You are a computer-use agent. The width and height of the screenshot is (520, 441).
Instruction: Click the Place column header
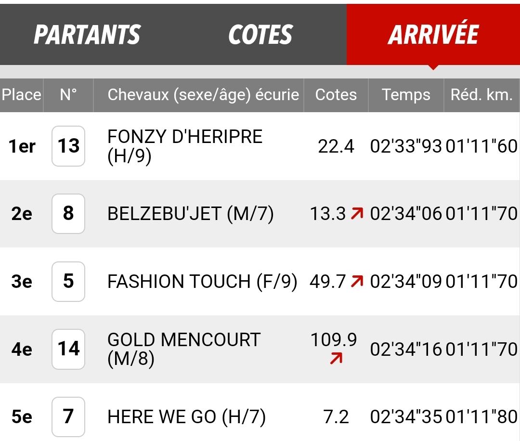22,95
